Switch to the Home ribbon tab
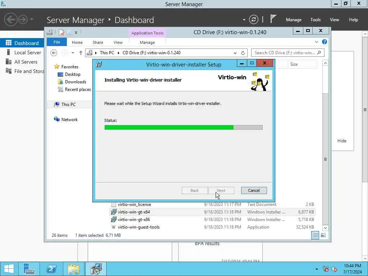The height and width of the screenshot is (276, 368). click(77, 42)
